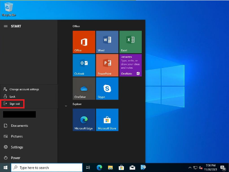229x172 pixels.
Task: Expand the tile group chevron beside Explore
Action: pyautogui.click(x=66, y=106)
